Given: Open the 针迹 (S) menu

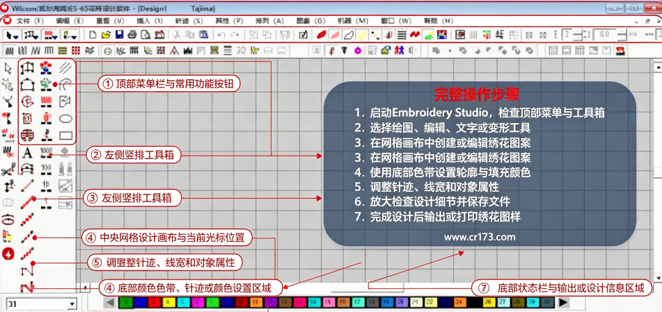Looking at the screenshot, I should (x=189, y=20).
